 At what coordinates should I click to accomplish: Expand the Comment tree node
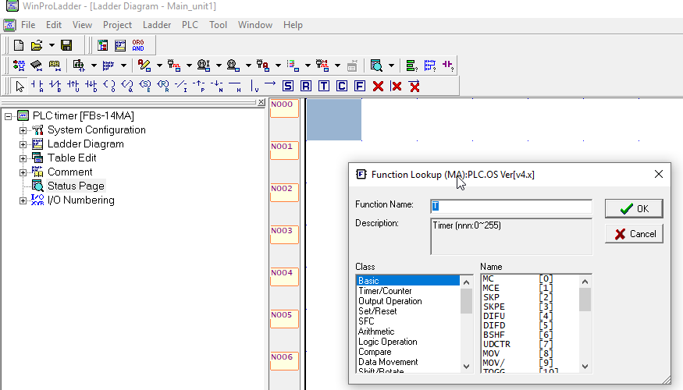pos(23,172)
